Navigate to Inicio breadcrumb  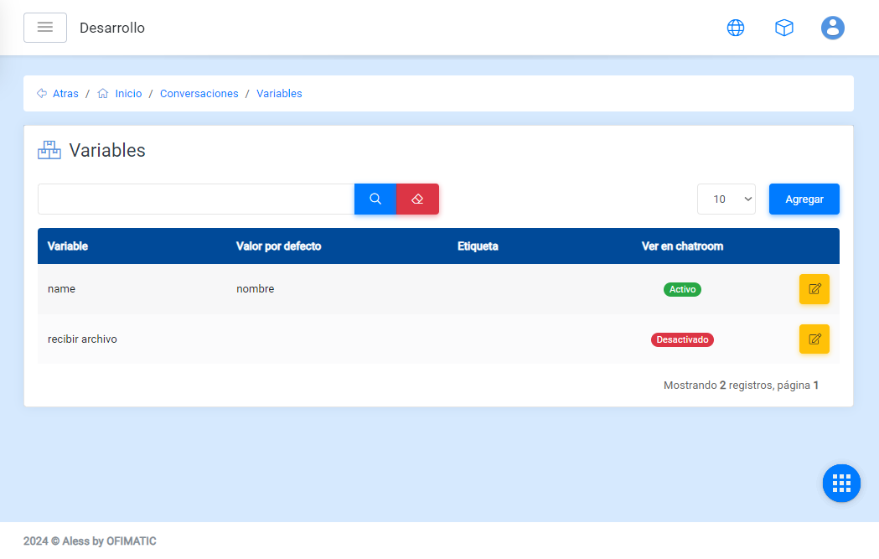tap(128, 94)
